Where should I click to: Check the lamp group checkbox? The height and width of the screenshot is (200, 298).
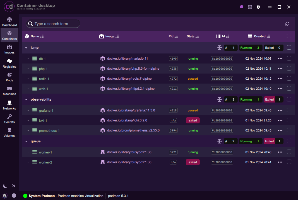(x=289, y=47)
